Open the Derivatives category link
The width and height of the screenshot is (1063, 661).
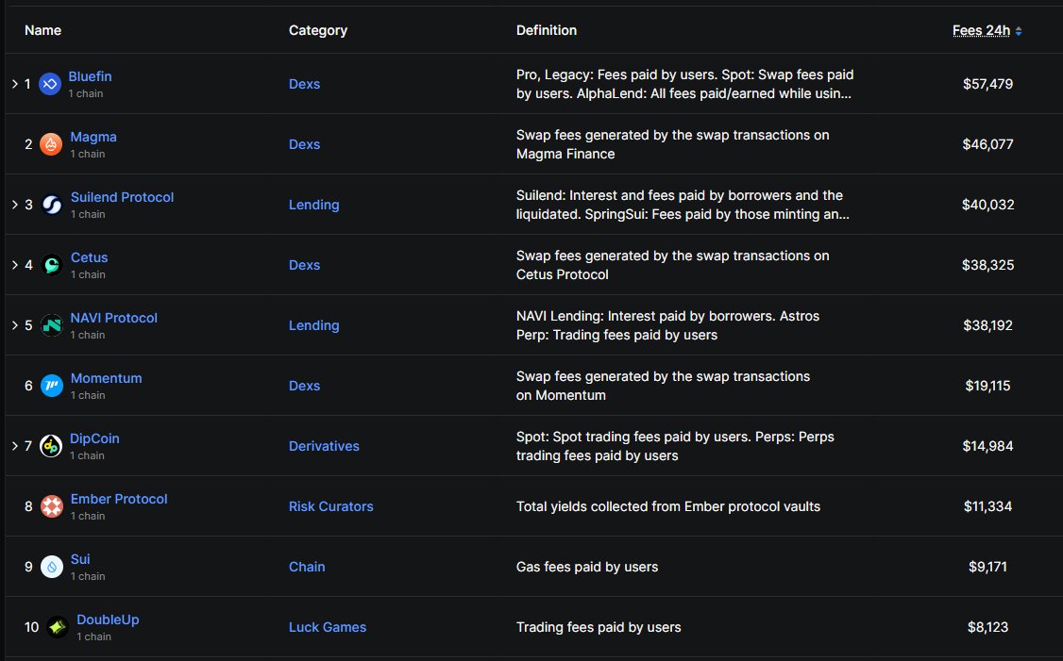click(x=324, y=446)
